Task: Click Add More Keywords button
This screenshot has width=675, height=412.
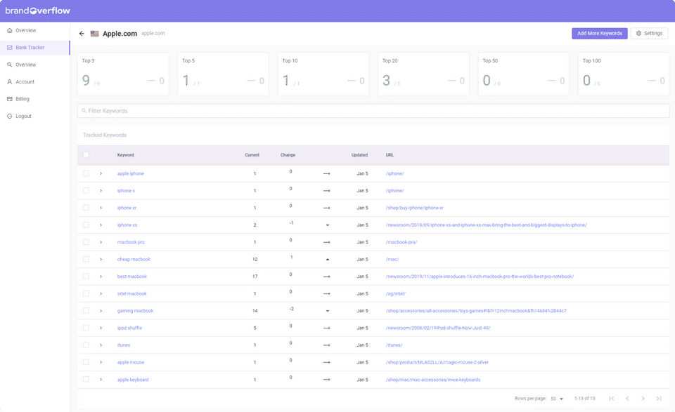Action: pos(599,33)
